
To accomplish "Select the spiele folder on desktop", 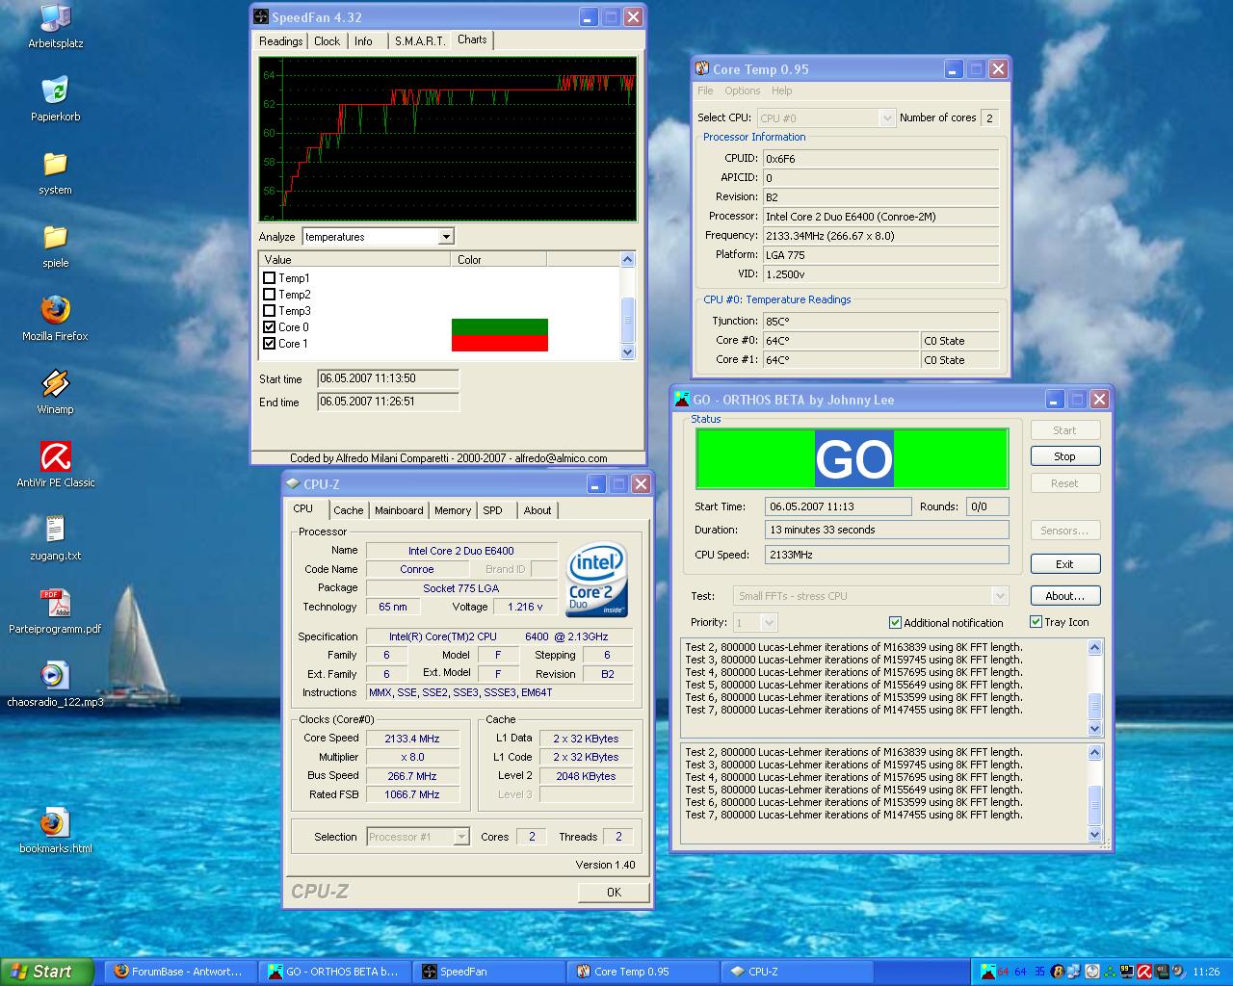I will point(55,246).
